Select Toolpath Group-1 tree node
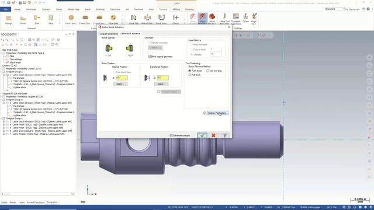The width and height of the screenshot is (374, 210). tap(14, 118)
